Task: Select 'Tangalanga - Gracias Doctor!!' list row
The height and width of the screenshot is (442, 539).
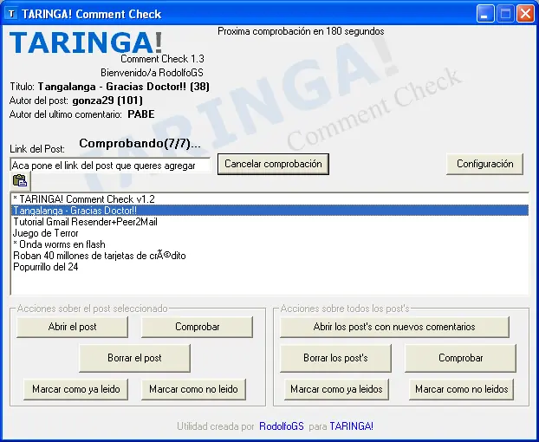Action: pyautogui.click(x=269, y=211)
